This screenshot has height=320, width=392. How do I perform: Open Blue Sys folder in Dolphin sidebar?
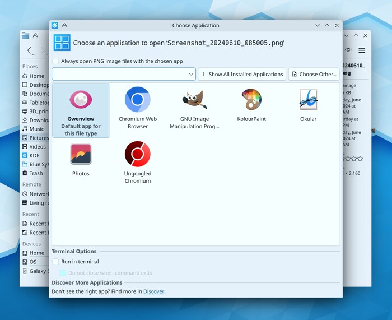click(x=35, y=164)
